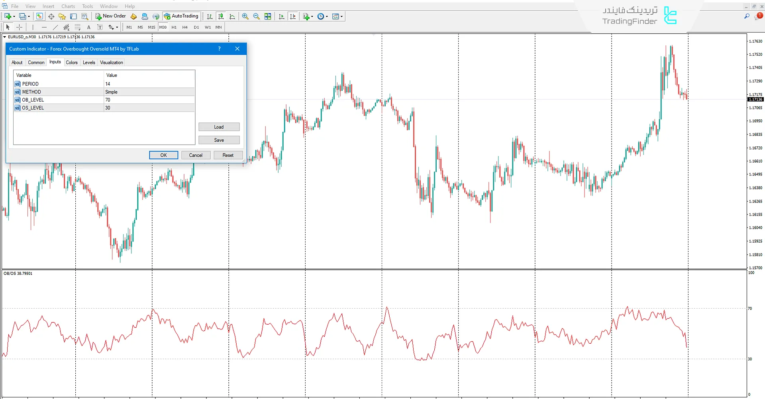Image resolution: width=765 pixels, height=399 pixels.
Task: Open the Indicators list icon
Action: 306,16
